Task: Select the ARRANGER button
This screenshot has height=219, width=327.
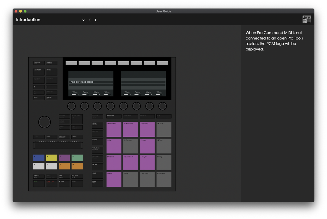Action: [39, 72]
